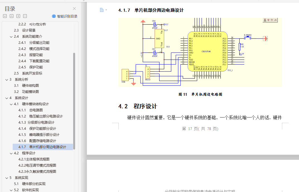Navigate to 4.1.5 蜂鸣器提示部分设计
Viewport: 299px width, 192px height.
[39, 135]
